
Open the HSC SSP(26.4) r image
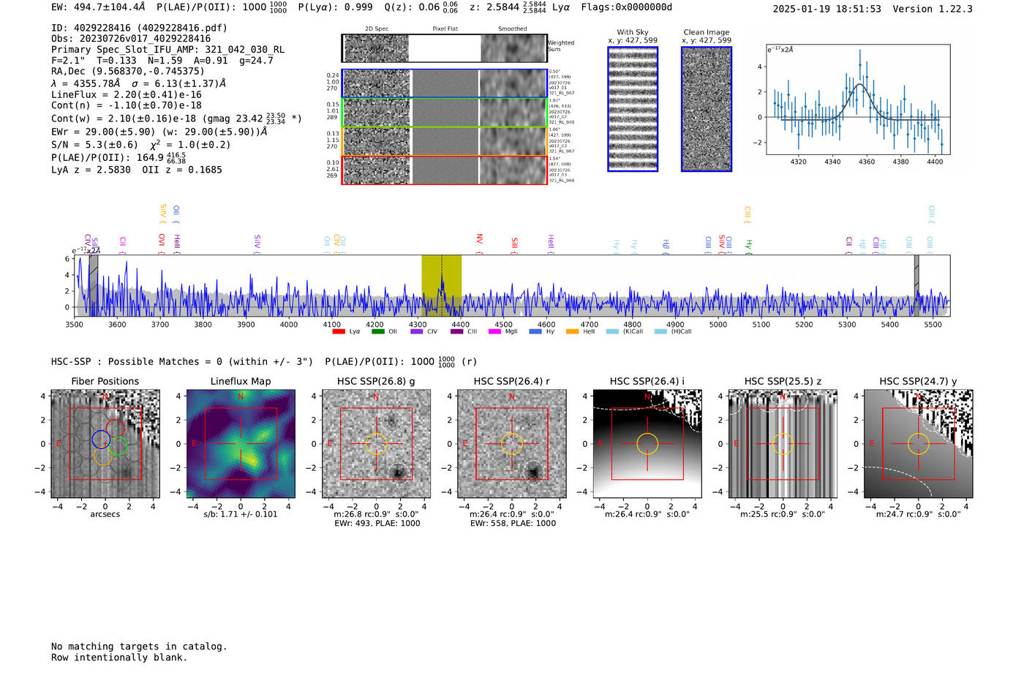[x=512, y=444]
